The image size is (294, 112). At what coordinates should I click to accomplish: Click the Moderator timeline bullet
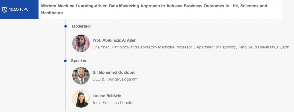pyautogui.click(x=65, y=27)
